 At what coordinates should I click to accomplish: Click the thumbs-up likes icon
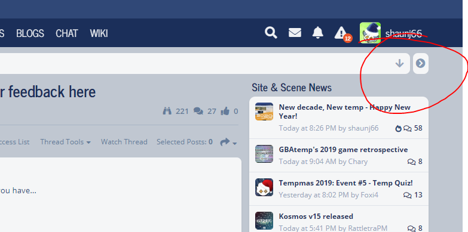[225, 112]
